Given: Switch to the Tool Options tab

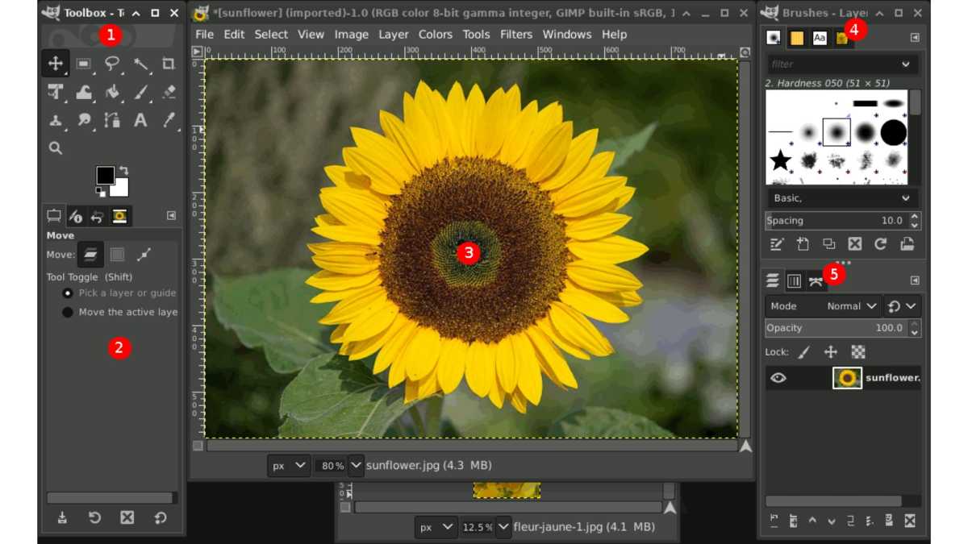Looking at the screenshot, I should coord(54,216).
